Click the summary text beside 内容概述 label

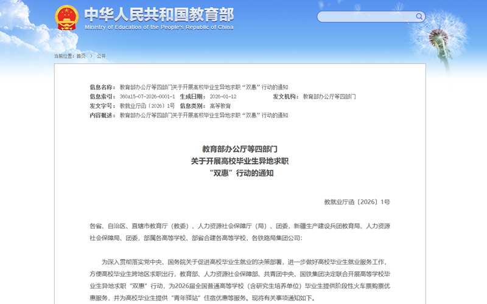pyautogui.click(x=203, y=115)
